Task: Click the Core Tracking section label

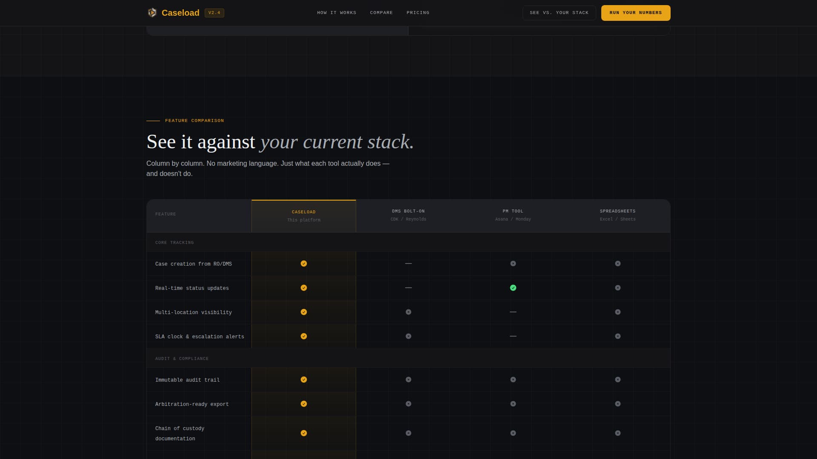Action: click(174, 243)
